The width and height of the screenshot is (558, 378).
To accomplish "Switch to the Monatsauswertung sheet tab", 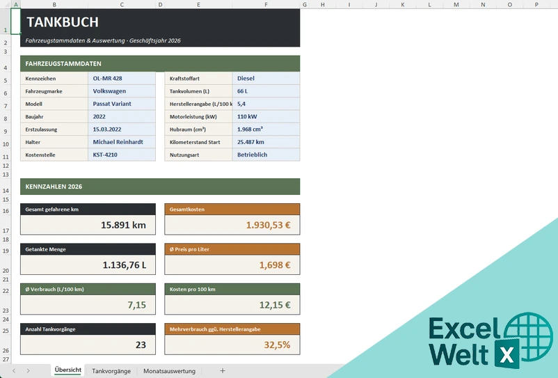I will pyautogui.click(x=169, y=371).
